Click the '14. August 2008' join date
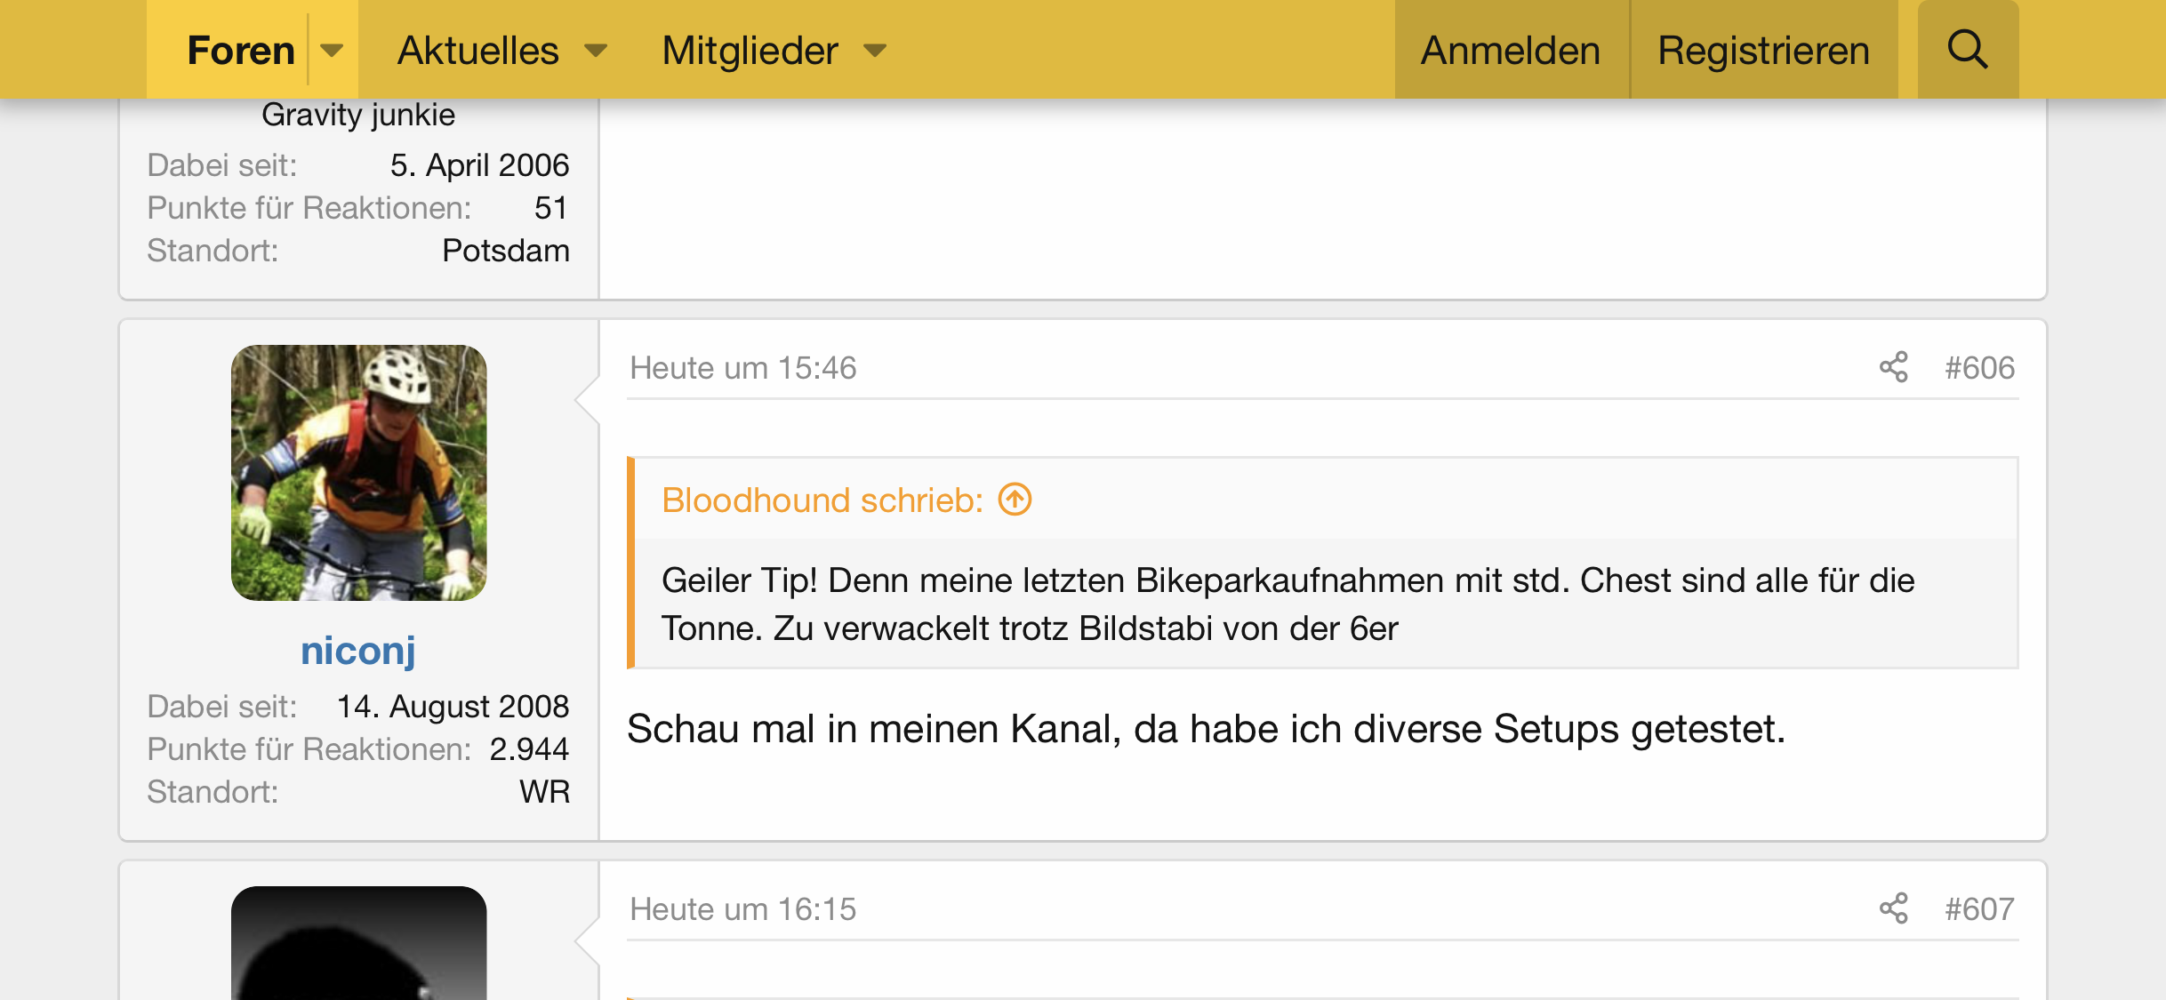This screenshot has width=2166, height=1000. pyautogui.click(x=453, y=707)
